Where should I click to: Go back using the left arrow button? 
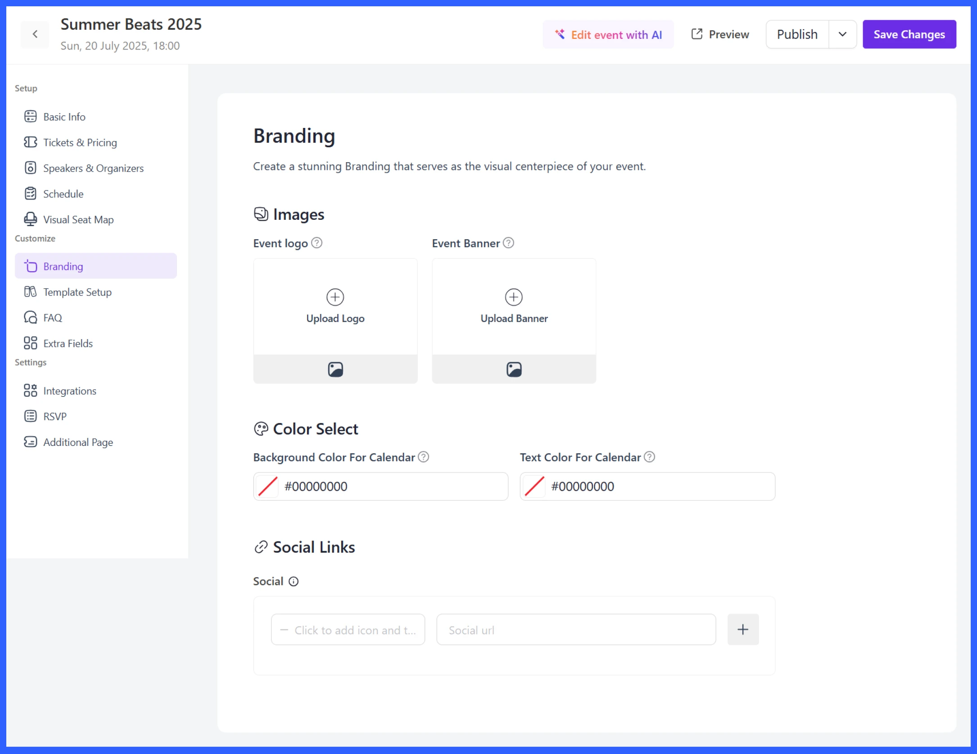(35, 34)
